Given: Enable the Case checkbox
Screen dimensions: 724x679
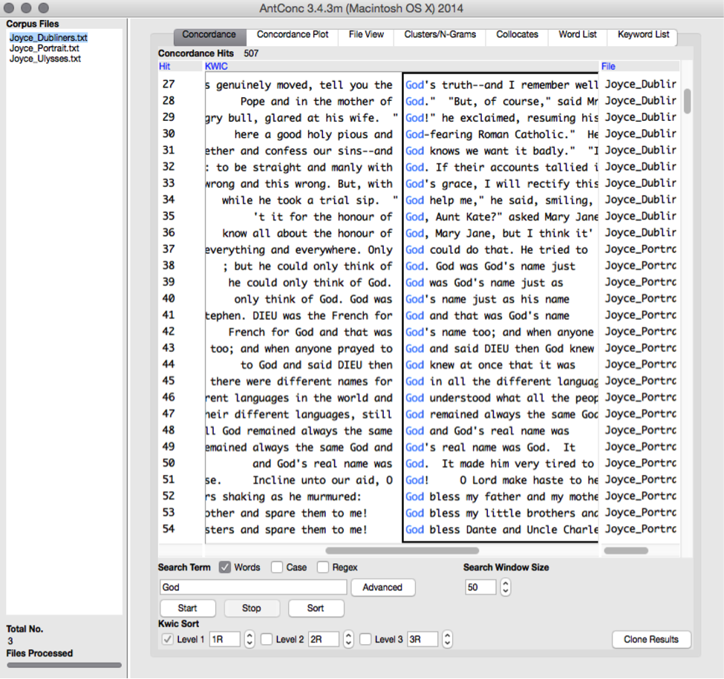Looking at the screenshot, I should pos(277,568).
